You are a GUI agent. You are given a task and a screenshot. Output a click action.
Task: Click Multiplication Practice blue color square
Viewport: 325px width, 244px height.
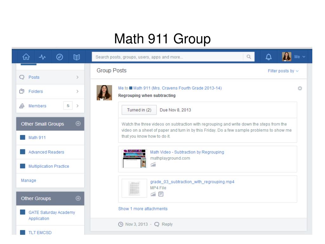[x=23, y=166]
